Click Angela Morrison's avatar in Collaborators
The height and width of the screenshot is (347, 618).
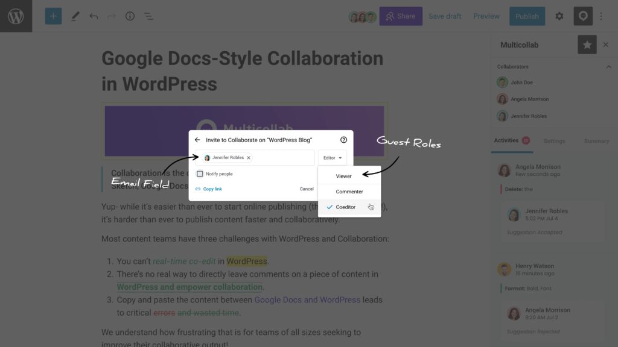(502, 99)
